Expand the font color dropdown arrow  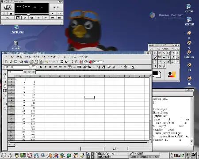pyautogui.click(x=137, y=67)
